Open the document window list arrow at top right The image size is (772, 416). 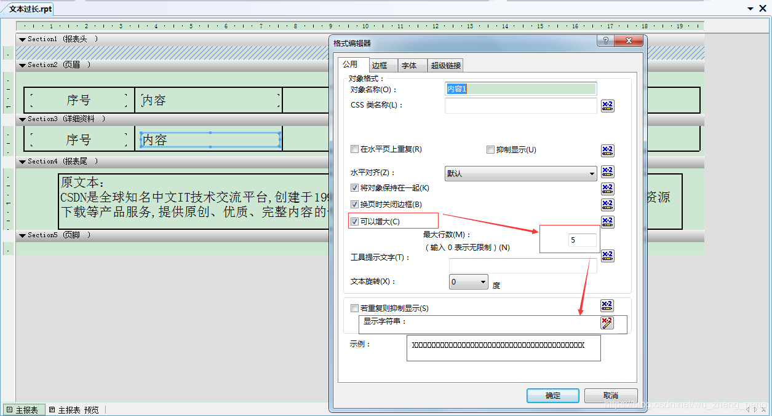[751, 9]
